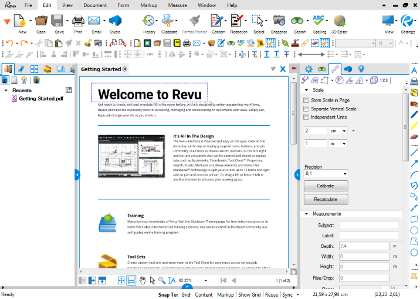The height and width of the screenshot is (299, 420).
Task: Select the Pan hand tool
Action: (x=142, y=281)
